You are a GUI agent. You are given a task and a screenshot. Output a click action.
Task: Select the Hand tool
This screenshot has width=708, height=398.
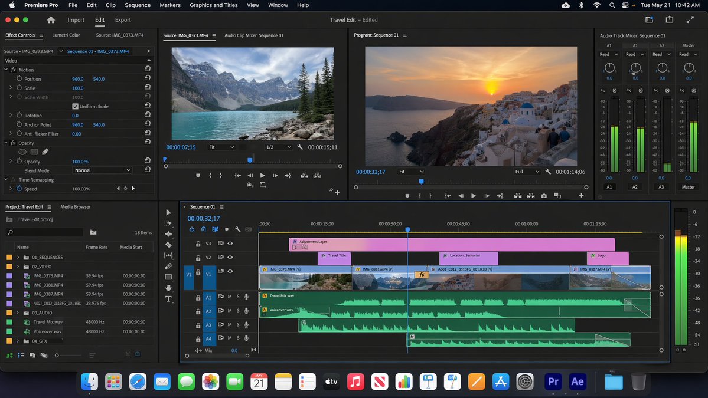[x=168, y=288]
